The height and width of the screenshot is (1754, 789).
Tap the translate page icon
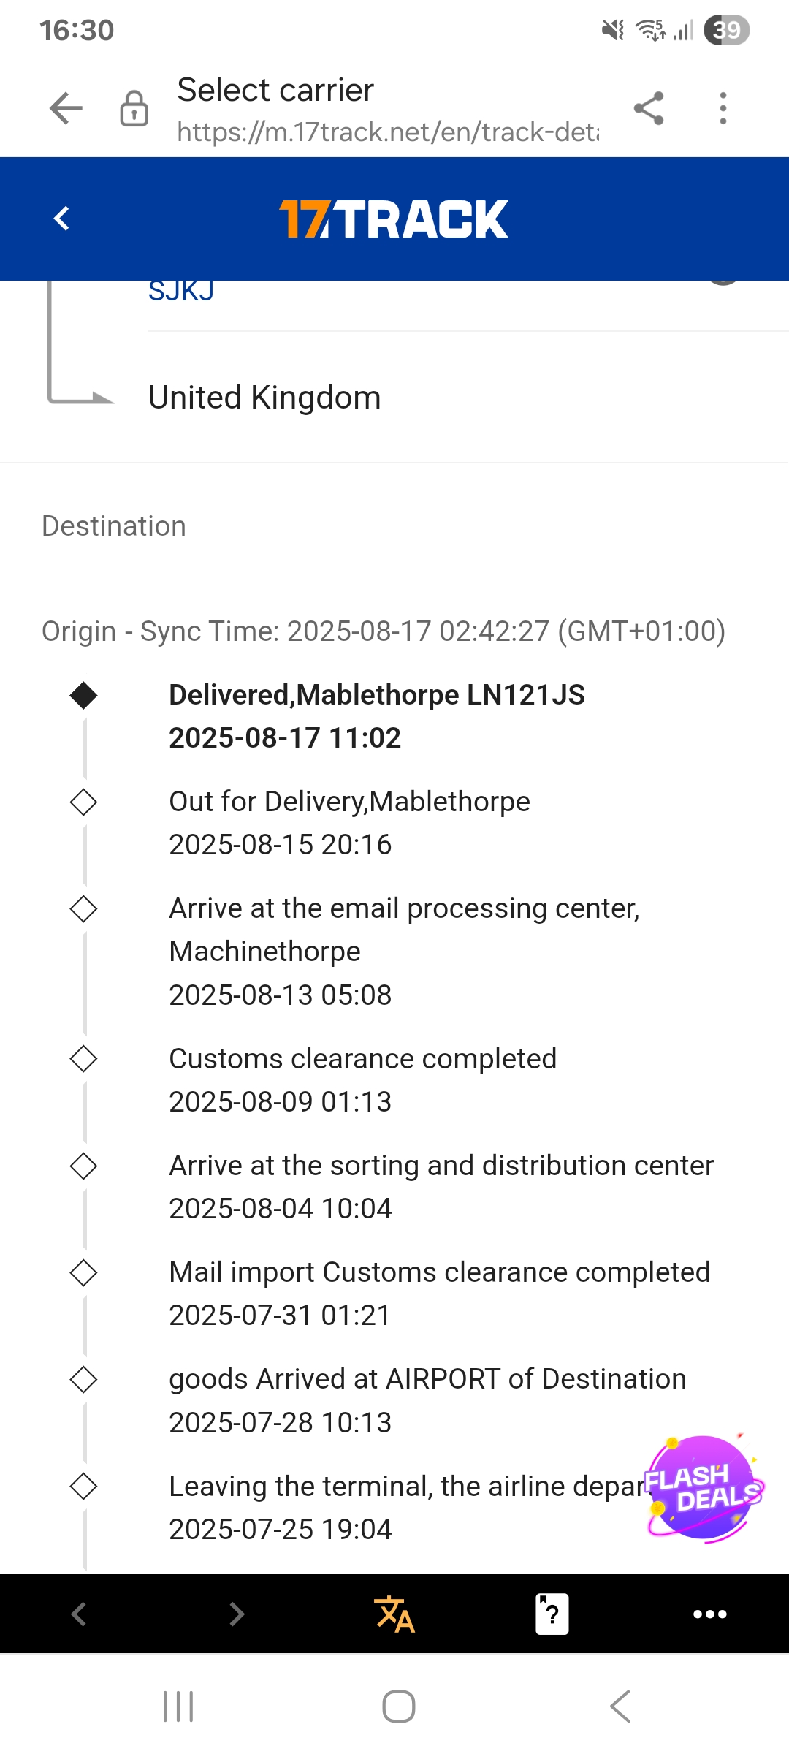coord(394,1614)
